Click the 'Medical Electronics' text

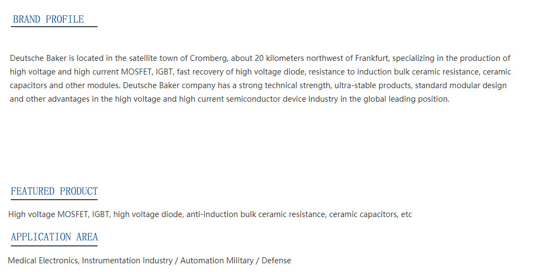[43, 261]
